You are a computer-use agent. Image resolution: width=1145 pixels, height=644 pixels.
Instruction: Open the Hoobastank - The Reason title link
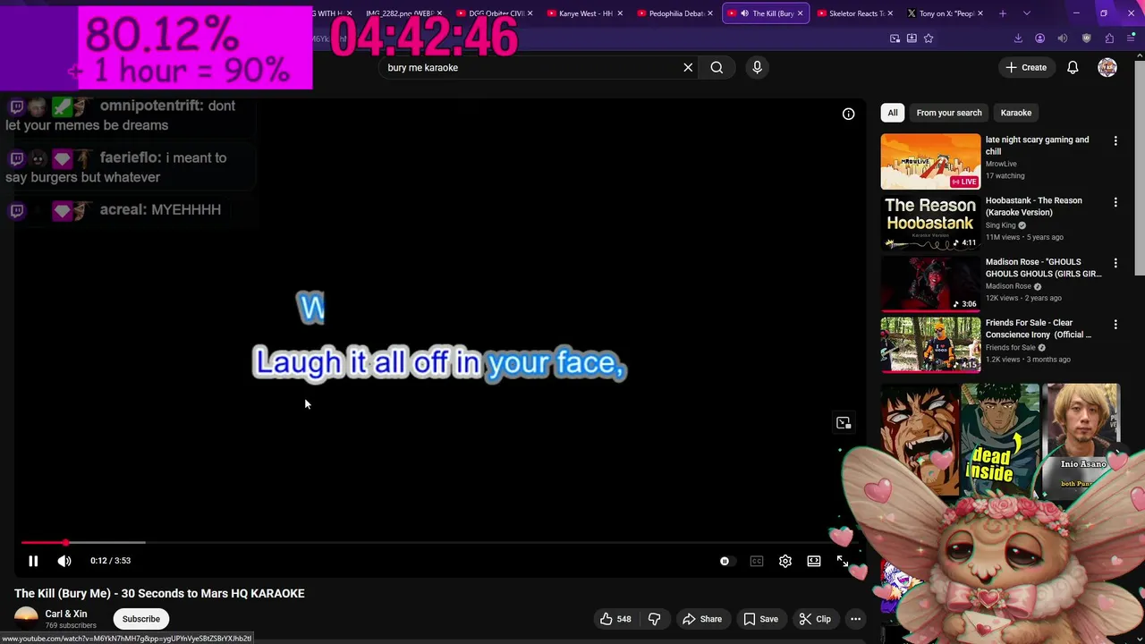[x=1033, y=207]
